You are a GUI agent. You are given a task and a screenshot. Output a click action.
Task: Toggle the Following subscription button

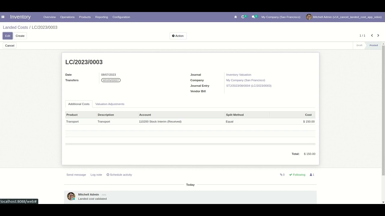297,175
